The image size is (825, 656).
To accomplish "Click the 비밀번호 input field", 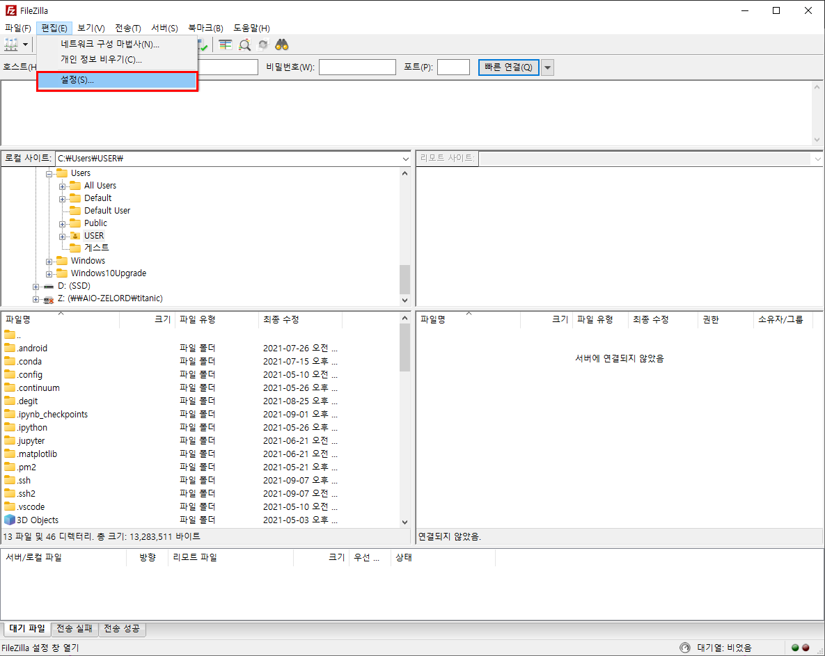I will coord(357,67).
